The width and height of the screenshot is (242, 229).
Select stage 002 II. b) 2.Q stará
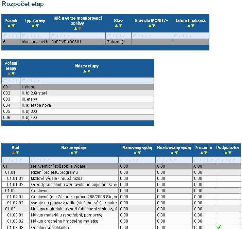[77, 93]
